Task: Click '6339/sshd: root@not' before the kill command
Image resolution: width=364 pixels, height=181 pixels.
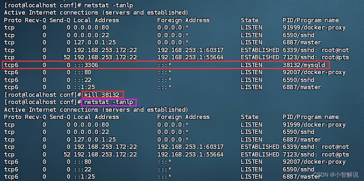Action: pyautogui.click(x=316, y=50)
